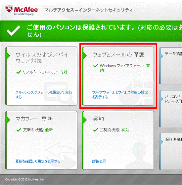The image size is (182, 185).
Task: Click the Windows ファイアウォール green check icon
Action: [96, 66]
